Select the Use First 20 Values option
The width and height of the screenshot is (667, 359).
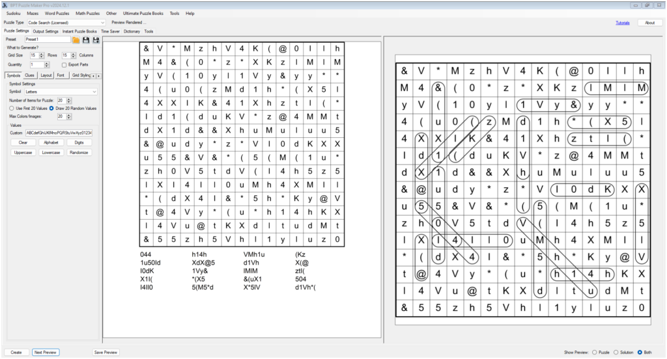coord(12,108)
